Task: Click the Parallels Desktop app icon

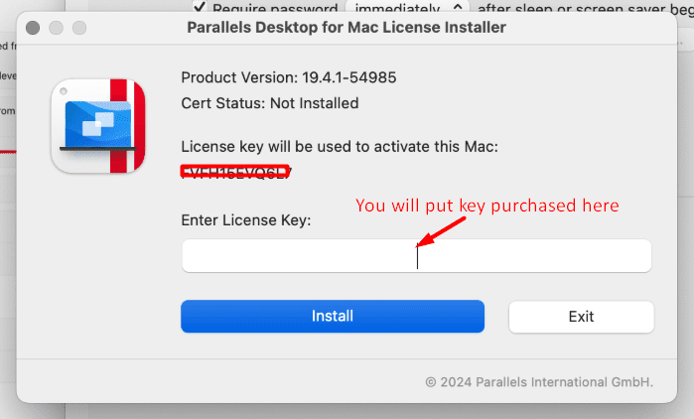Action: coord(97,127)
